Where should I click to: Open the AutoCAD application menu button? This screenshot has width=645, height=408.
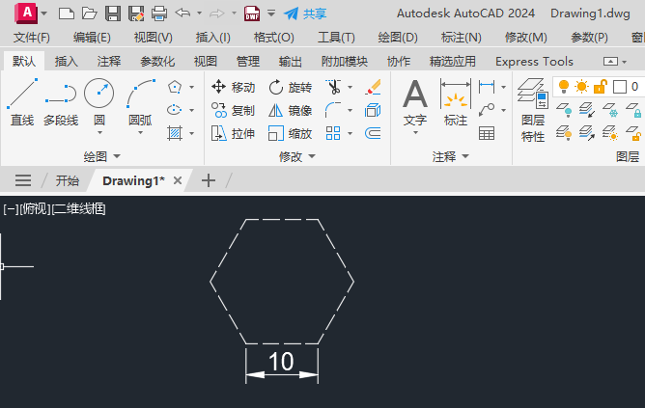pyautogui.click(x=26, y=14)
